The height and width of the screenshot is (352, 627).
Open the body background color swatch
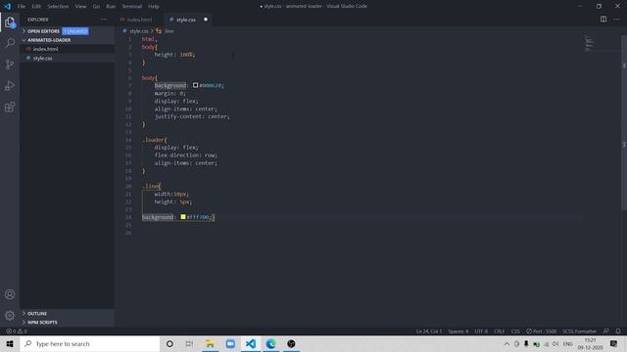click(196, 85)
